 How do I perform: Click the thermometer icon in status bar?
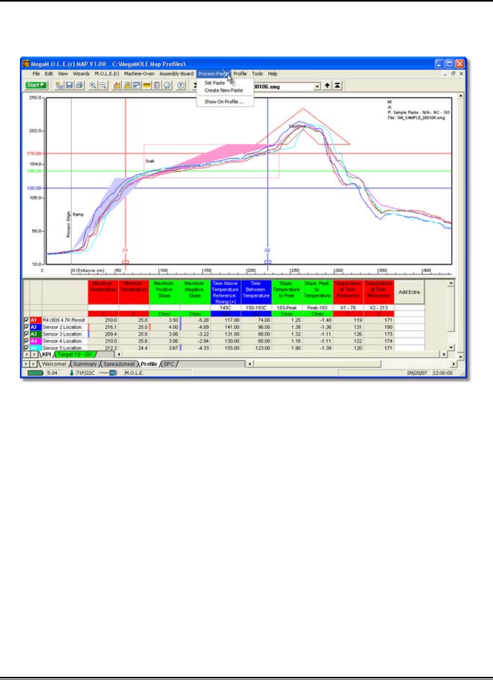coord(71,373)
